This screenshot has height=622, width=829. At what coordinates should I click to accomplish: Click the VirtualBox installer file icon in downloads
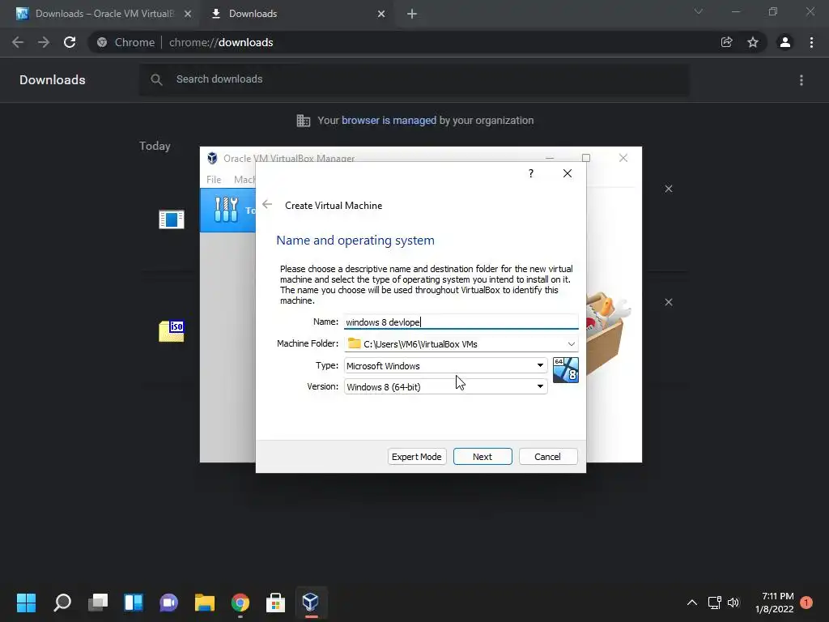(x=172, y=219)
